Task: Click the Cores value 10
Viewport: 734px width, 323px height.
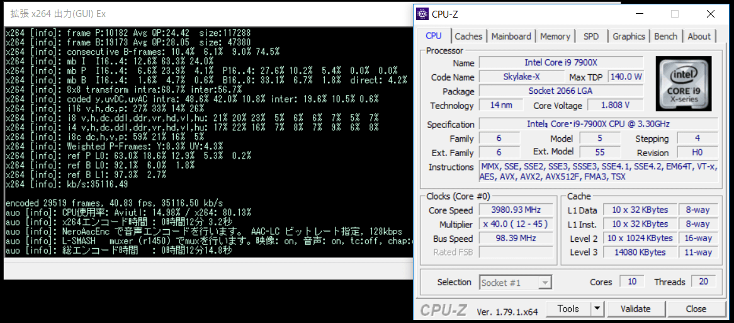Action: (632, 282)
